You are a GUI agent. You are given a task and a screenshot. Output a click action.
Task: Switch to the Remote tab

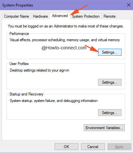point(109,16)
